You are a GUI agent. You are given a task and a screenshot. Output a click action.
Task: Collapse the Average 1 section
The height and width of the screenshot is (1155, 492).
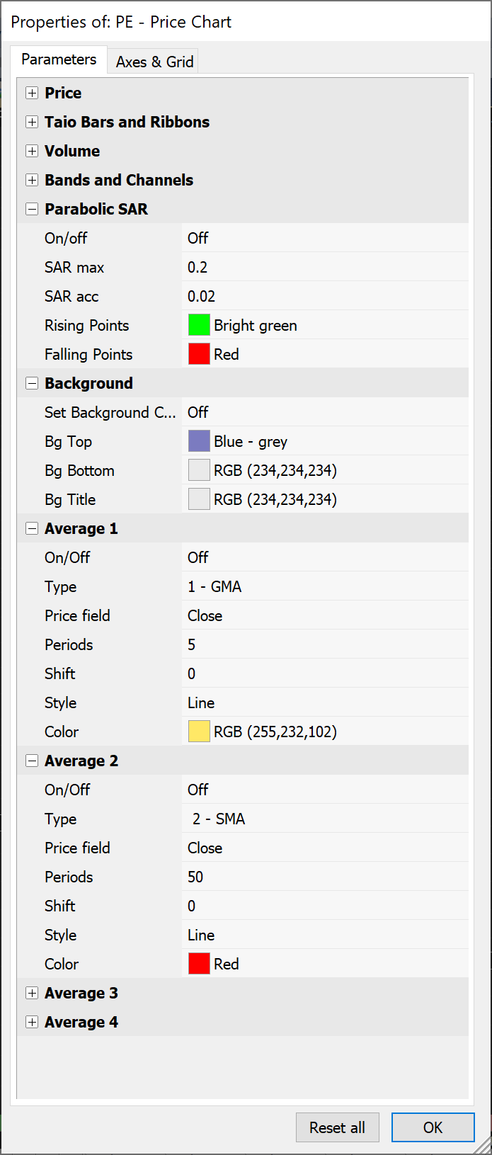(x=32, y=528)
